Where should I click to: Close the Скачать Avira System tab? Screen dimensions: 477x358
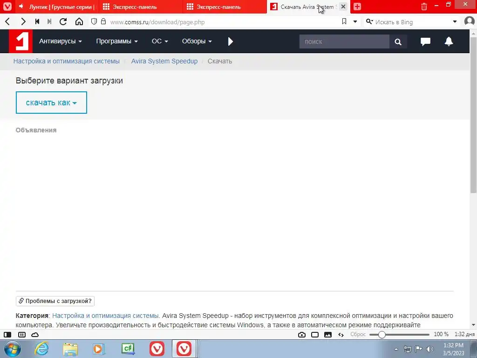click(343, 7)
